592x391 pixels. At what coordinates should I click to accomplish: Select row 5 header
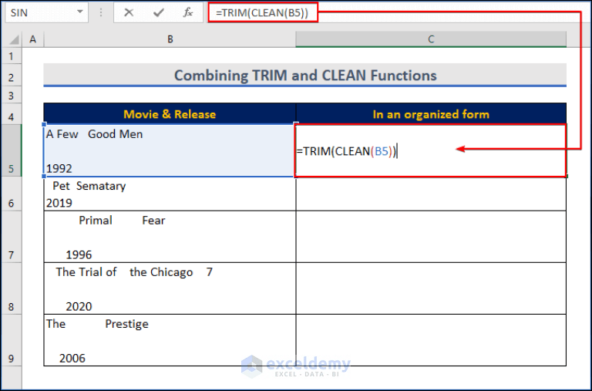(11, 150)
